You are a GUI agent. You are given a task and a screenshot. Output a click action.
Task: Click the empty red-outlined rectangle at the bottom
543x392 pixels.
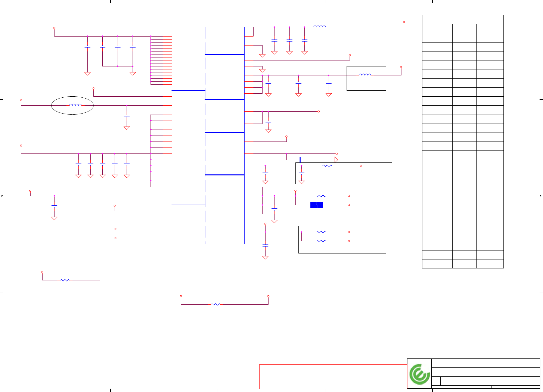pos(333,376)
